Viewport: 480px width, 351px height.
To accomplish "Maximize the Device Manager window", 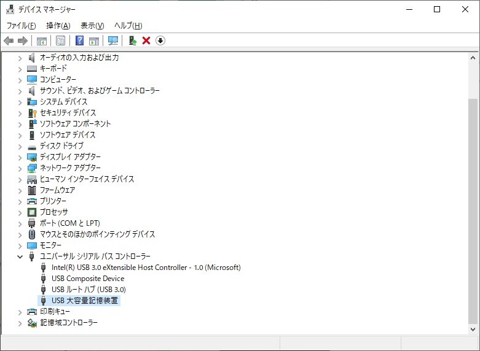I will (x=437, y=9).
